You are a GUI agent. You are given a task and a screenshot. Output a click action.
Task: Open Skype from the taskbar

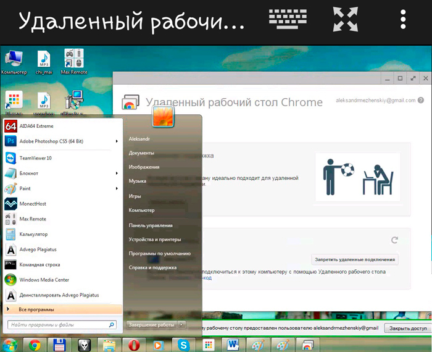(x=184, y=345)
